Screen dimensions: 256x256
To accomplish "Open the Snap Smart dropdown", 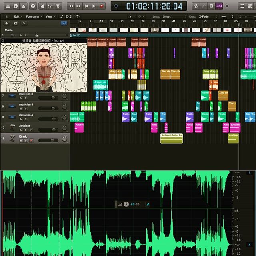I will 173,16.
